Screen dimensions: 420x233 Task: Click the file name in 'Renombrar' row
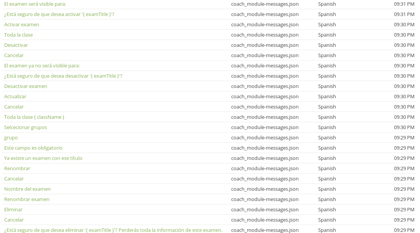coord(265,169)
